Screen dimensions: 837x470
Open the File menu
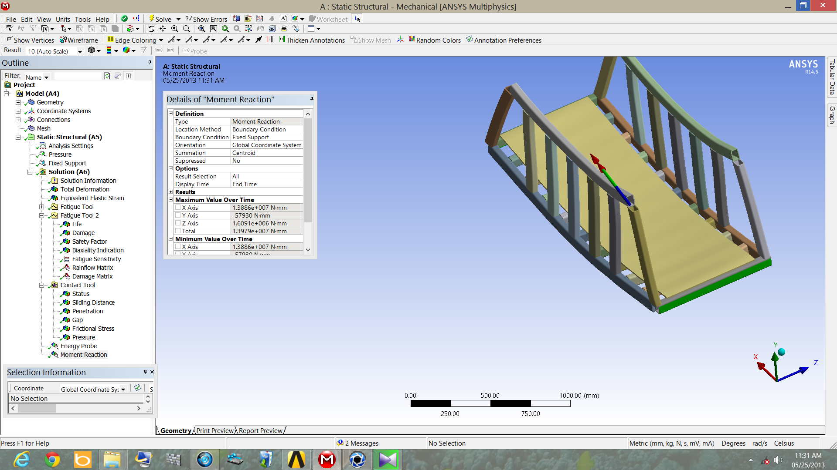coord(11,19)
